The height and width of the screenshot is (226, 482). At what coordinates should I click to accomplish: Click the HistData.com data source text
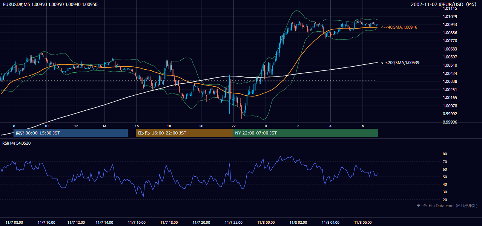447,206
